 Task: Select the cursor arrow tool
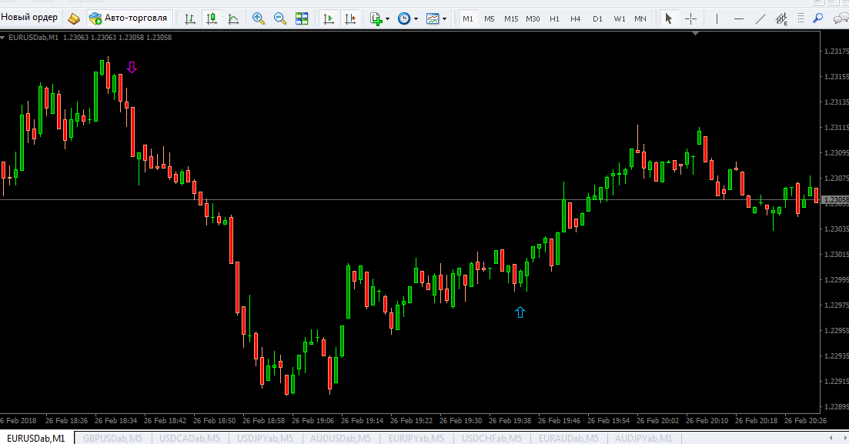pyautogui.click(x=669, y=18)
